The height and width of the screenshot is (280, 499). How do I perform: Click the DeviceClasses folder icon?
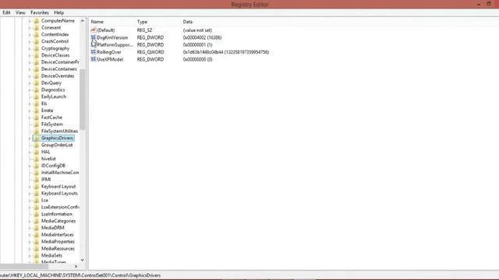click(37, 55)
